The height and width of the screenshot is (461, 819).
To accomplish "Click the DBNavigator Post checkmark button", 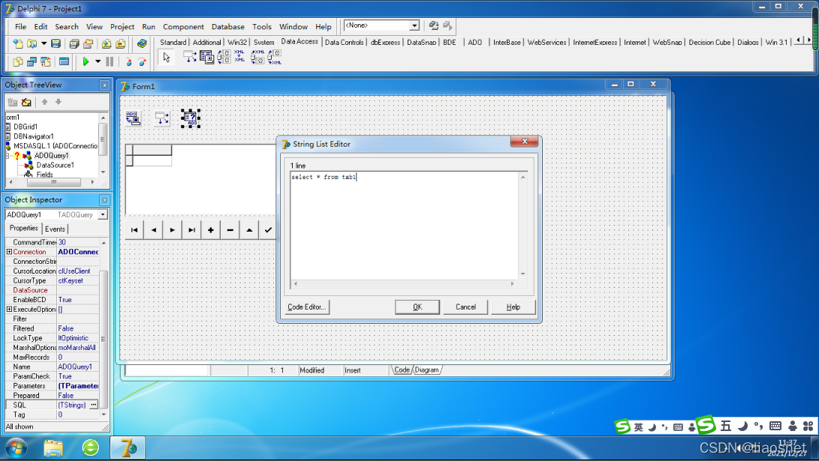I will pyautogui.click(x=268, y=230).
